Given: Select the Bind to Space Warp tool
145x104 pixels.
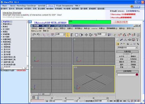Looking at the screenshot, I should tap(53, 35).
